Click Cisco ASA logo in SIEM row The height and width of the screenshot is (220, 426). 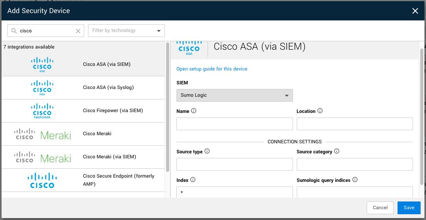click(42, 64)
